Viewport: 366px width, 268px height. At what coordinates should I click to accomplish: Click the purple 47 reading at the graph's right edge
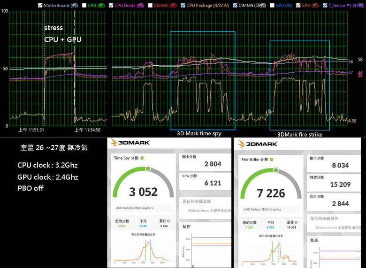click(x=351, y=73)
